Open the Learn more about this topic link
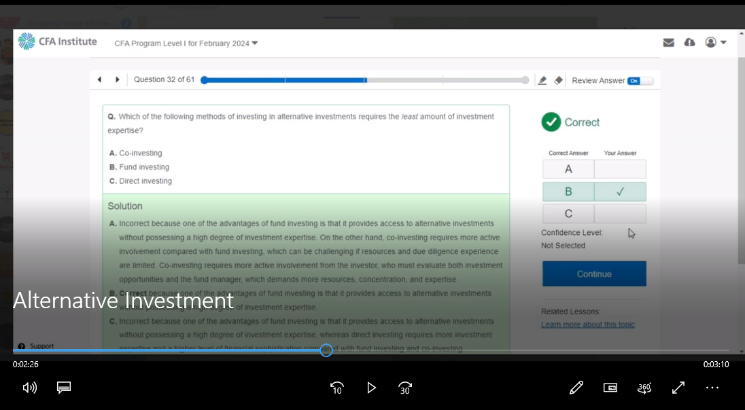Screen dimensions: 745x410 (587, 324)
